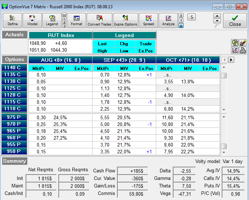Click the notes icon with hand
The height and width of the screenshot is (200, 249).
[235, 43]
